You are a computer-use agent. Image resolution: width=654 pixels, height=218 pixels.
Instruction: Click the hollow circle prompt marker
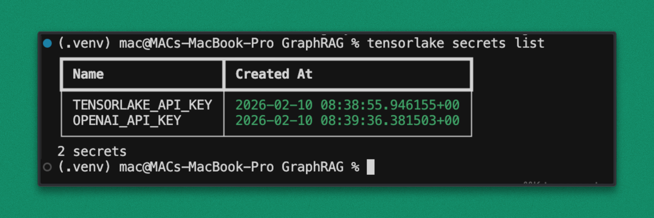click(x=48, y=167)
